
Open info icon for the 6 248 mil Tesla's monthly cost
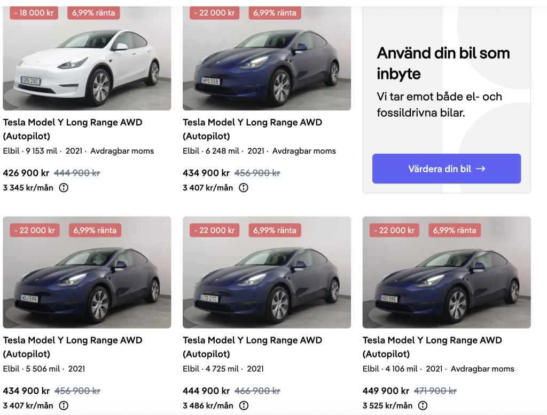coord(244,188)
